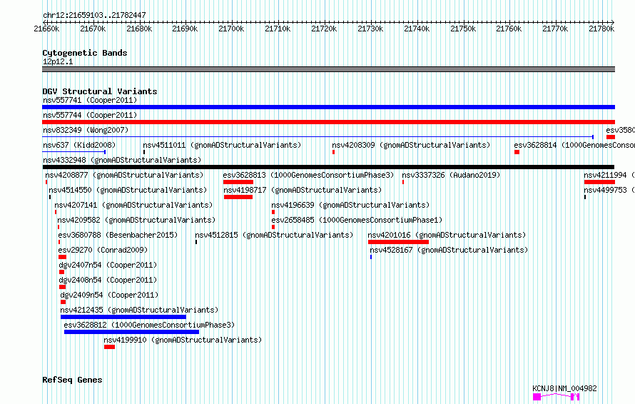
Task: Click the nsv557744 (Cooper2011) red variant bar
Action: pos(328,122)
